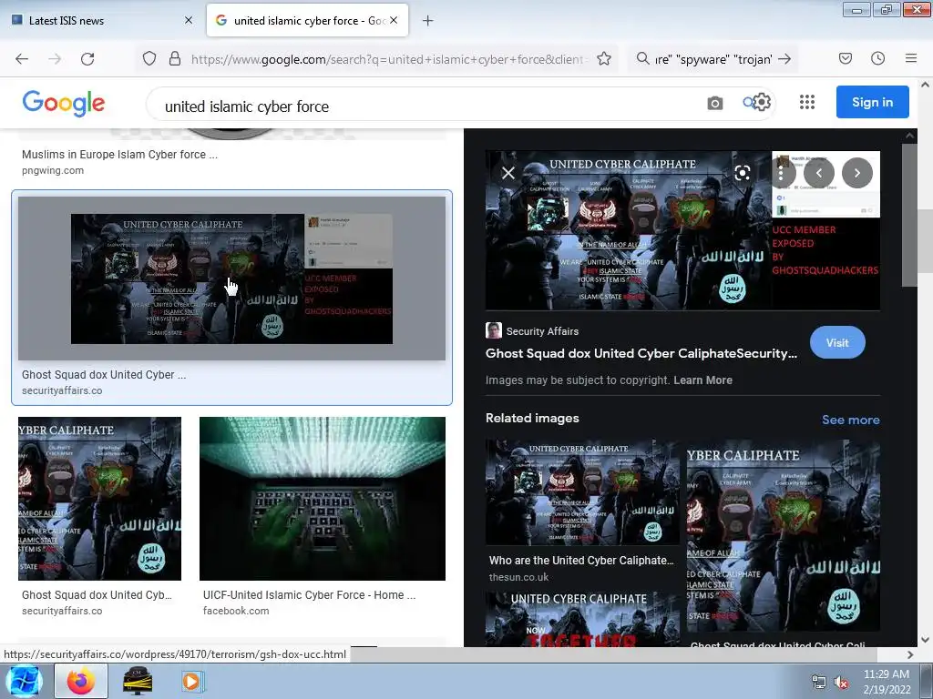
Task: Open the UICF facebook.com laptop image
Action: pyautogui.click(x=322, y=498)
